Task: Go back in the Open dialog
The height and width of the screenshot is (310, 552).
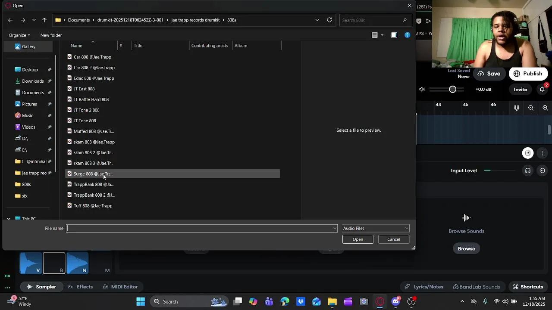Action: pyautogui.click(x=10, y=20)
